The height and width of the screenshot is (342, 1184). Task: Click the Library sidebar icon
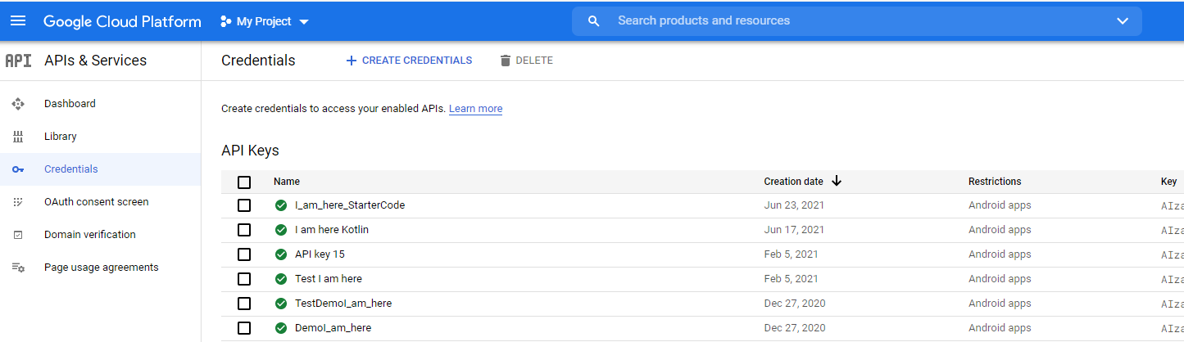pyautogui.click(x=18, y=137)
